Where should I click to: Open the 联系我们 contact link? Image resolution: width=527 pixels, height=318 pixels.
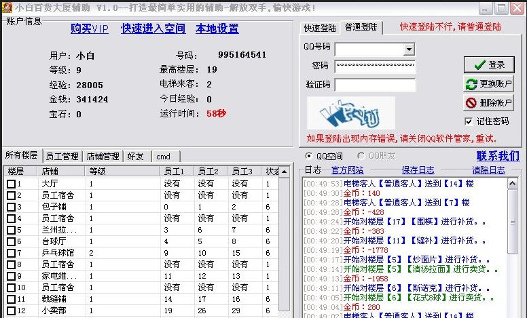(498, 156)
